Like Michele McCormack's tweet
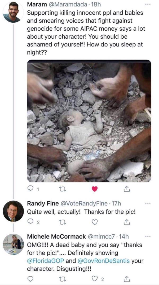 pyautogui.click(x=95, y=279)
